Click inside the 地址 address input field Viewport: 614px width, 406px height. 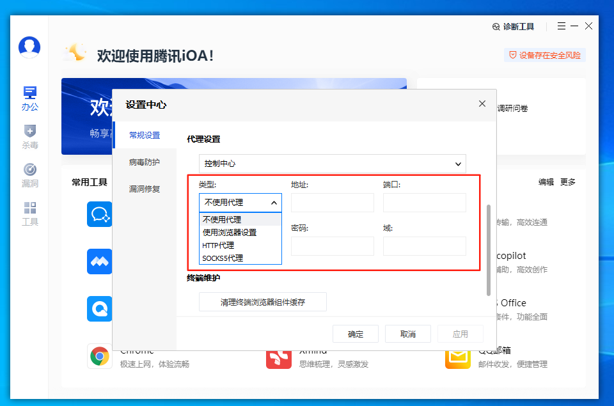[x=332, y=202]
